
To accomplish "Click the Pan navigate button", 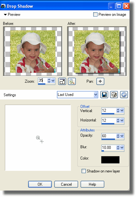I will [100, 81].
